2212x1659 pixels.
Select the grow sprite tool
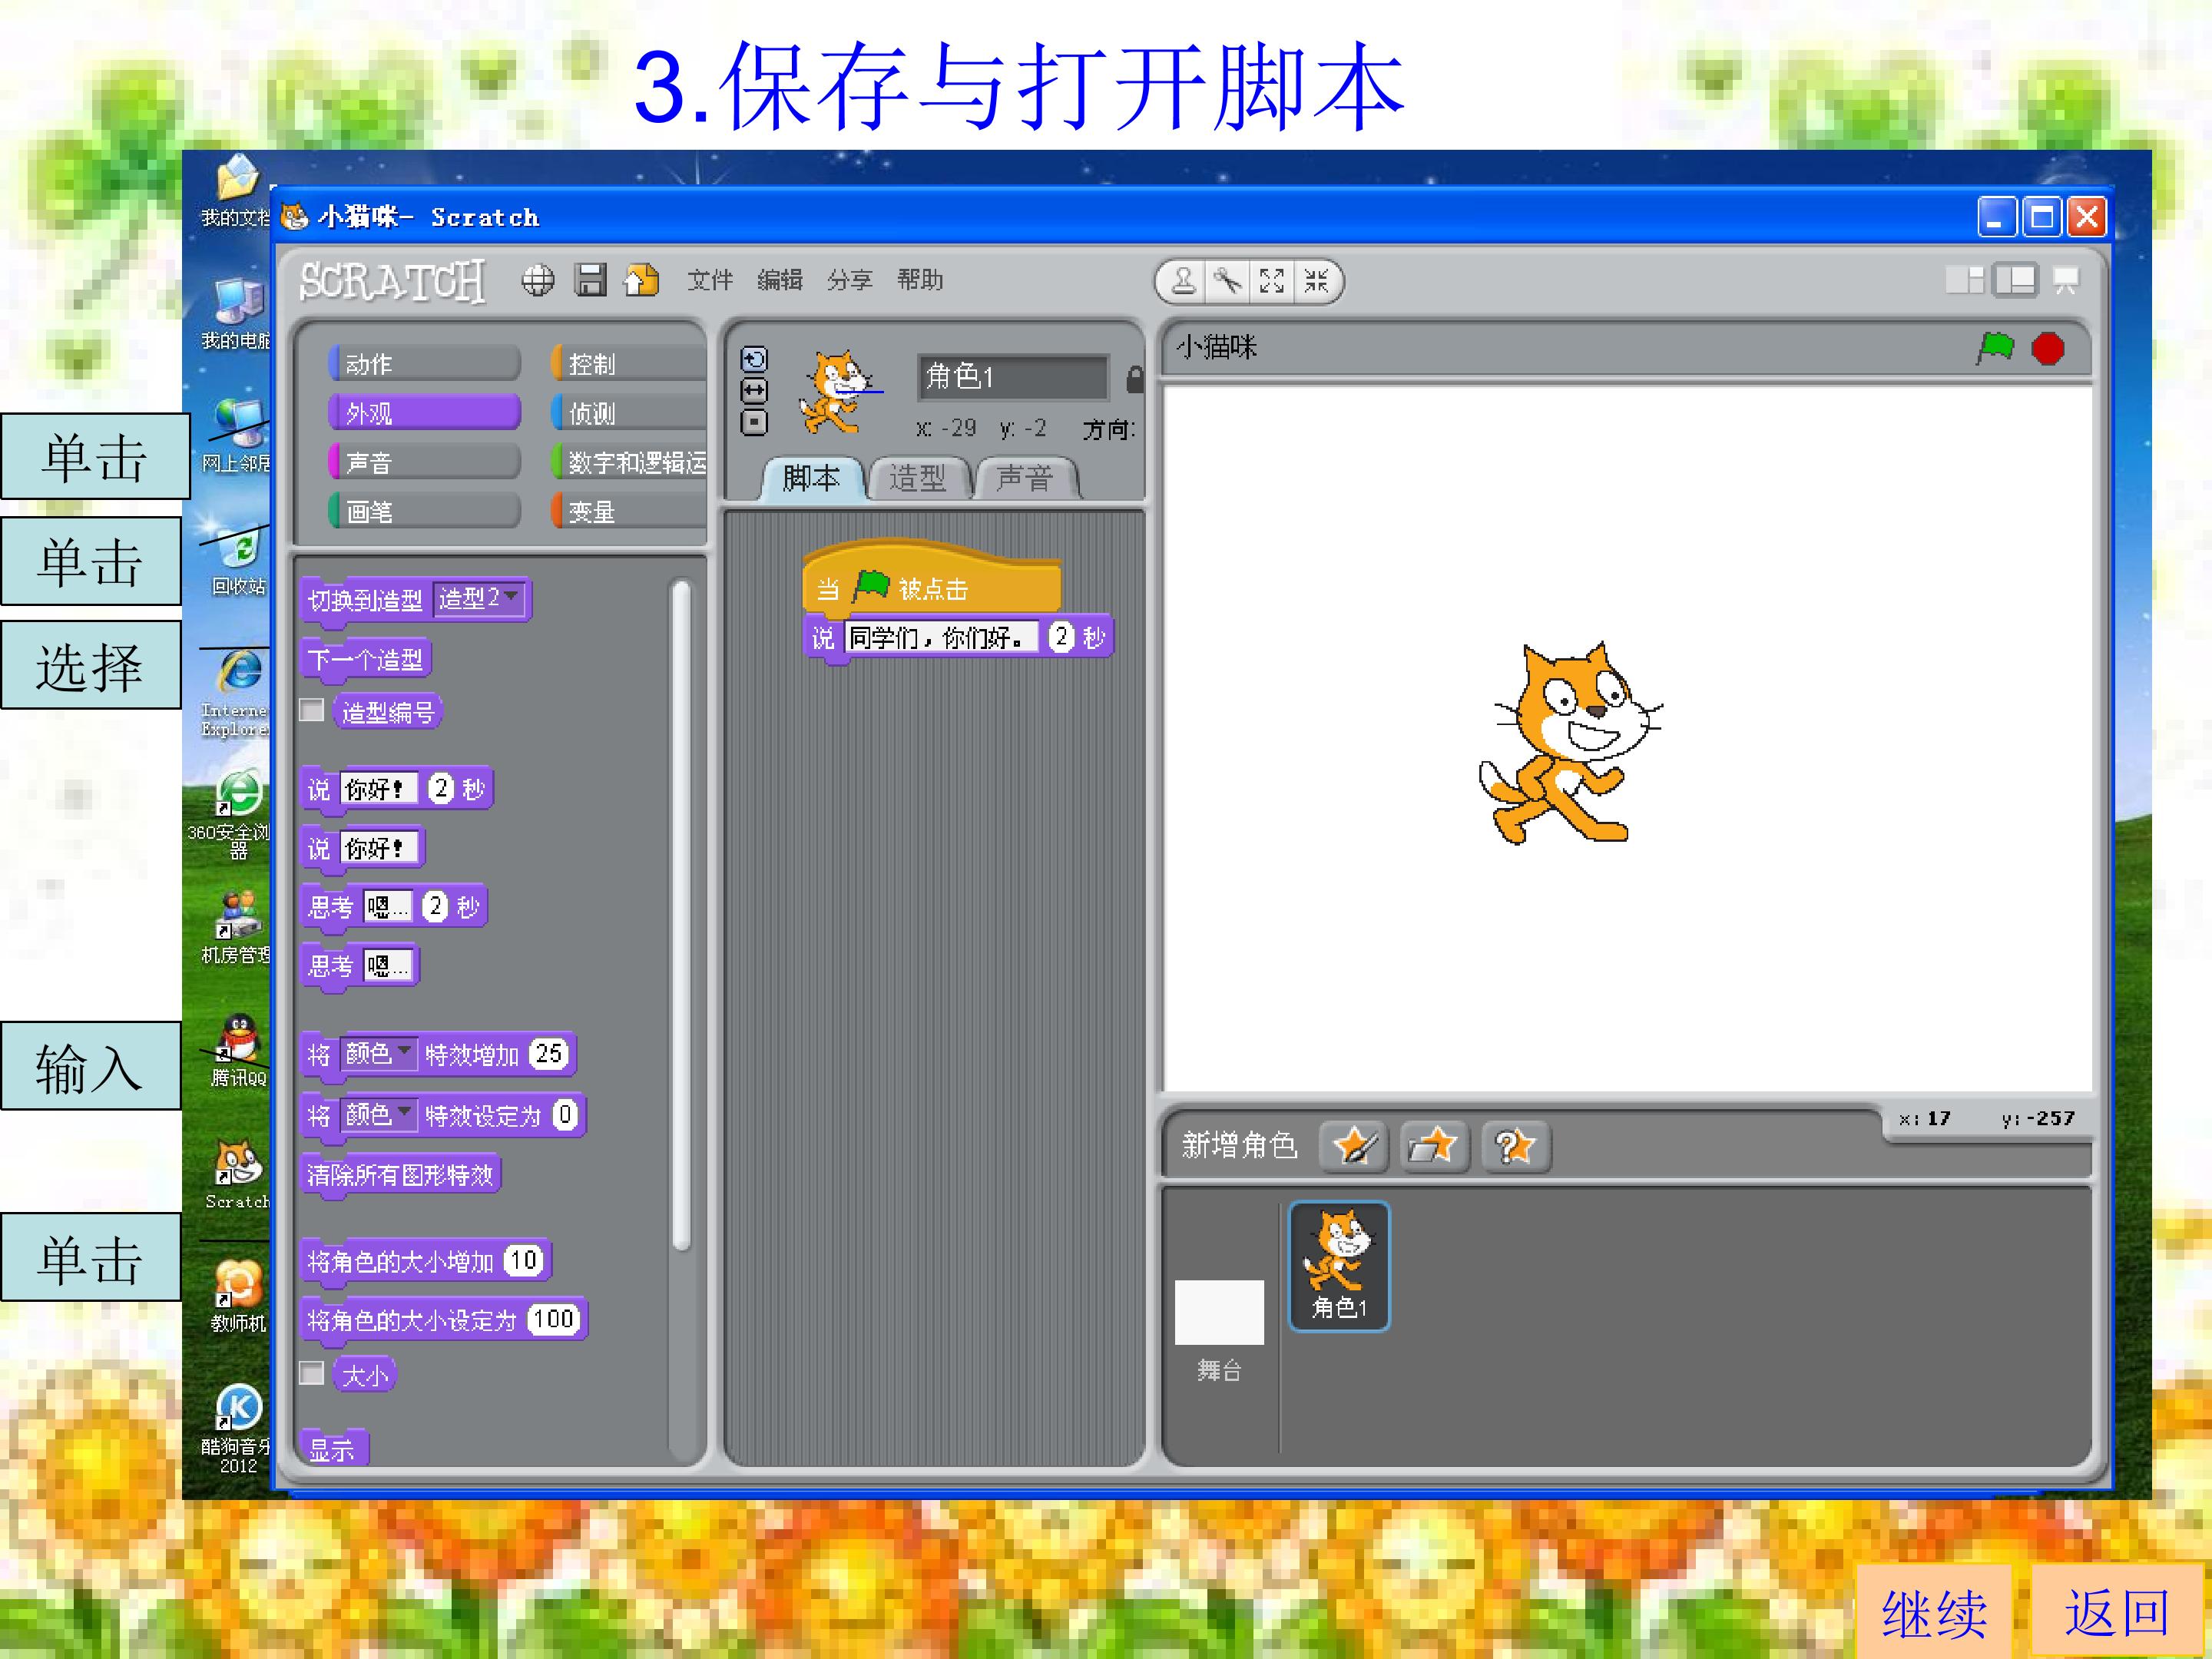coord(1272,281)
